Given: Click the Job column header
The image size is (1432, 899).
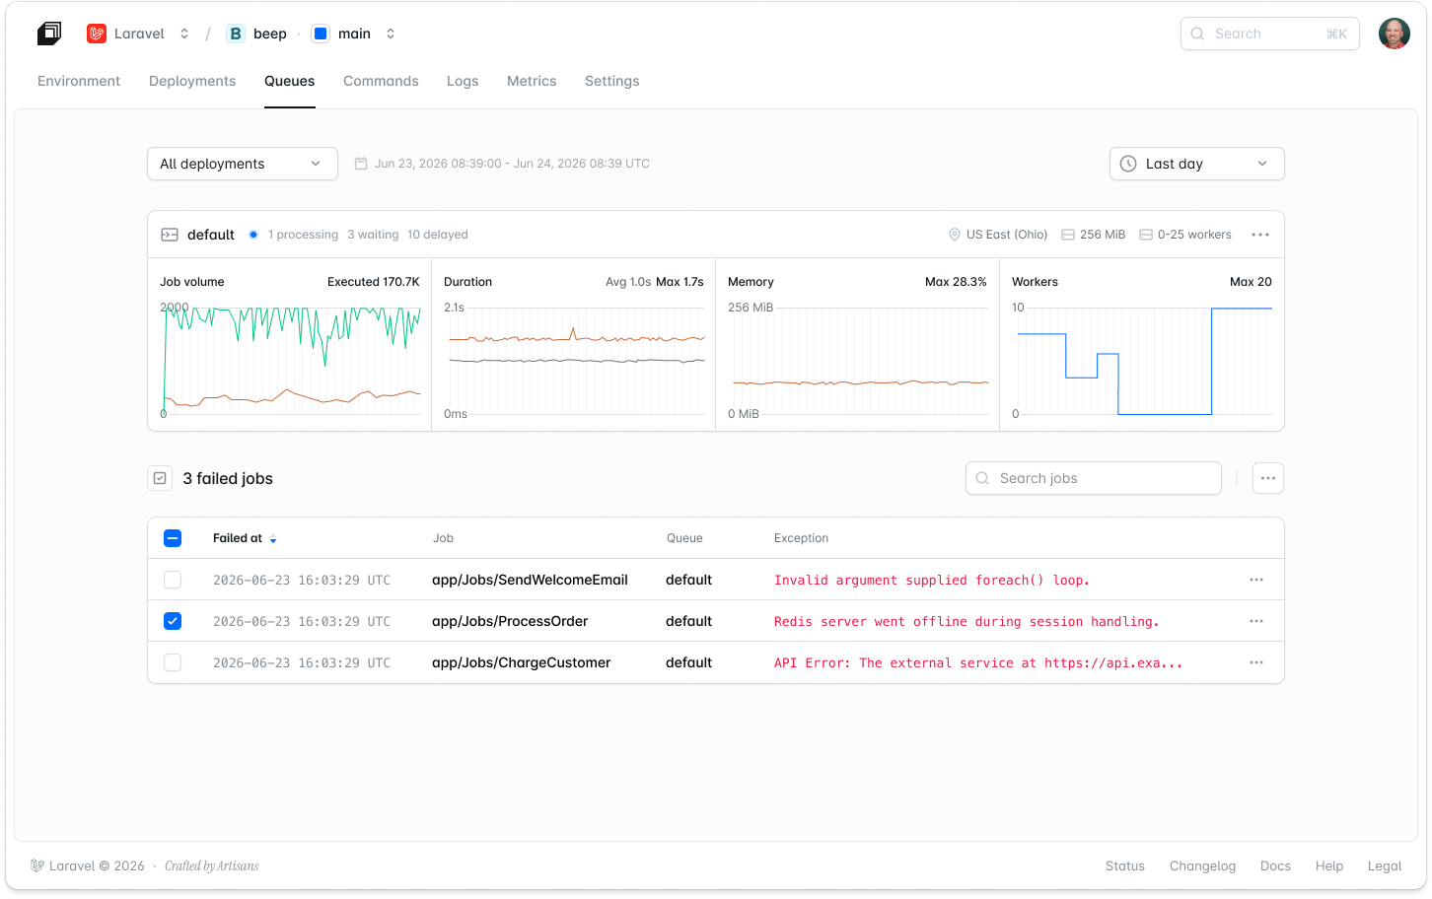Looking at the screenshot, I should coord(443,538).
